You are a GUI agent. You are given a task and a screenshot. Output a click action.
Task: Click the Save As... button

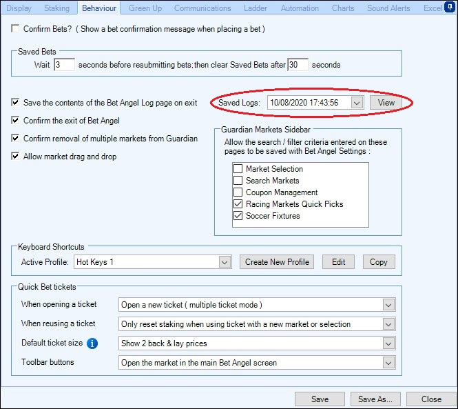click(x=375, y=399)
